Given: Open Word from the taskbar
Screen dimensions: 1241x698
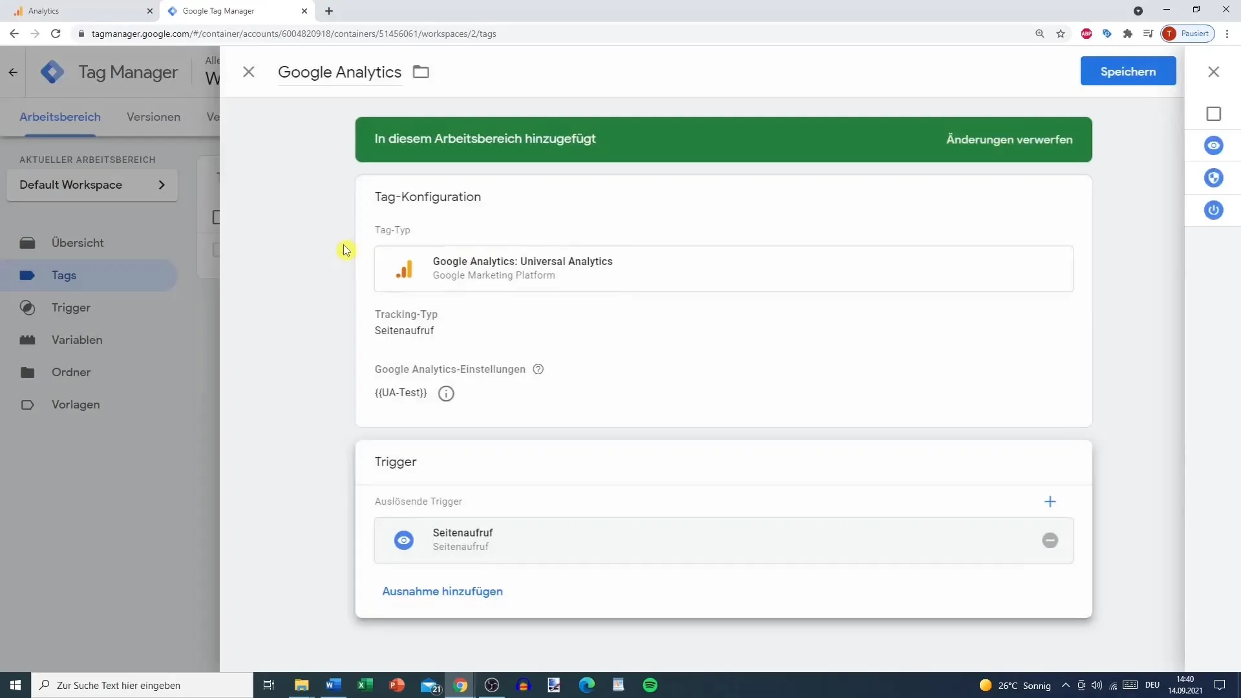Looking at the screenshot, I should (334, 685).
